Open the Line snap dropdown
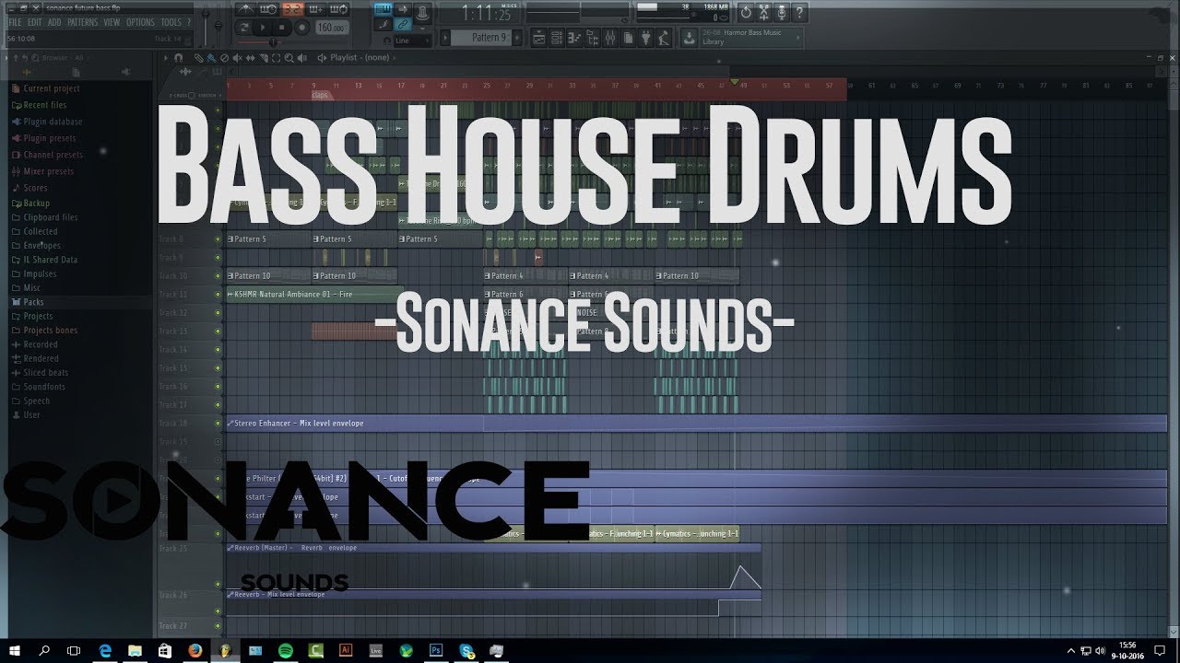 tap(412, 41)
